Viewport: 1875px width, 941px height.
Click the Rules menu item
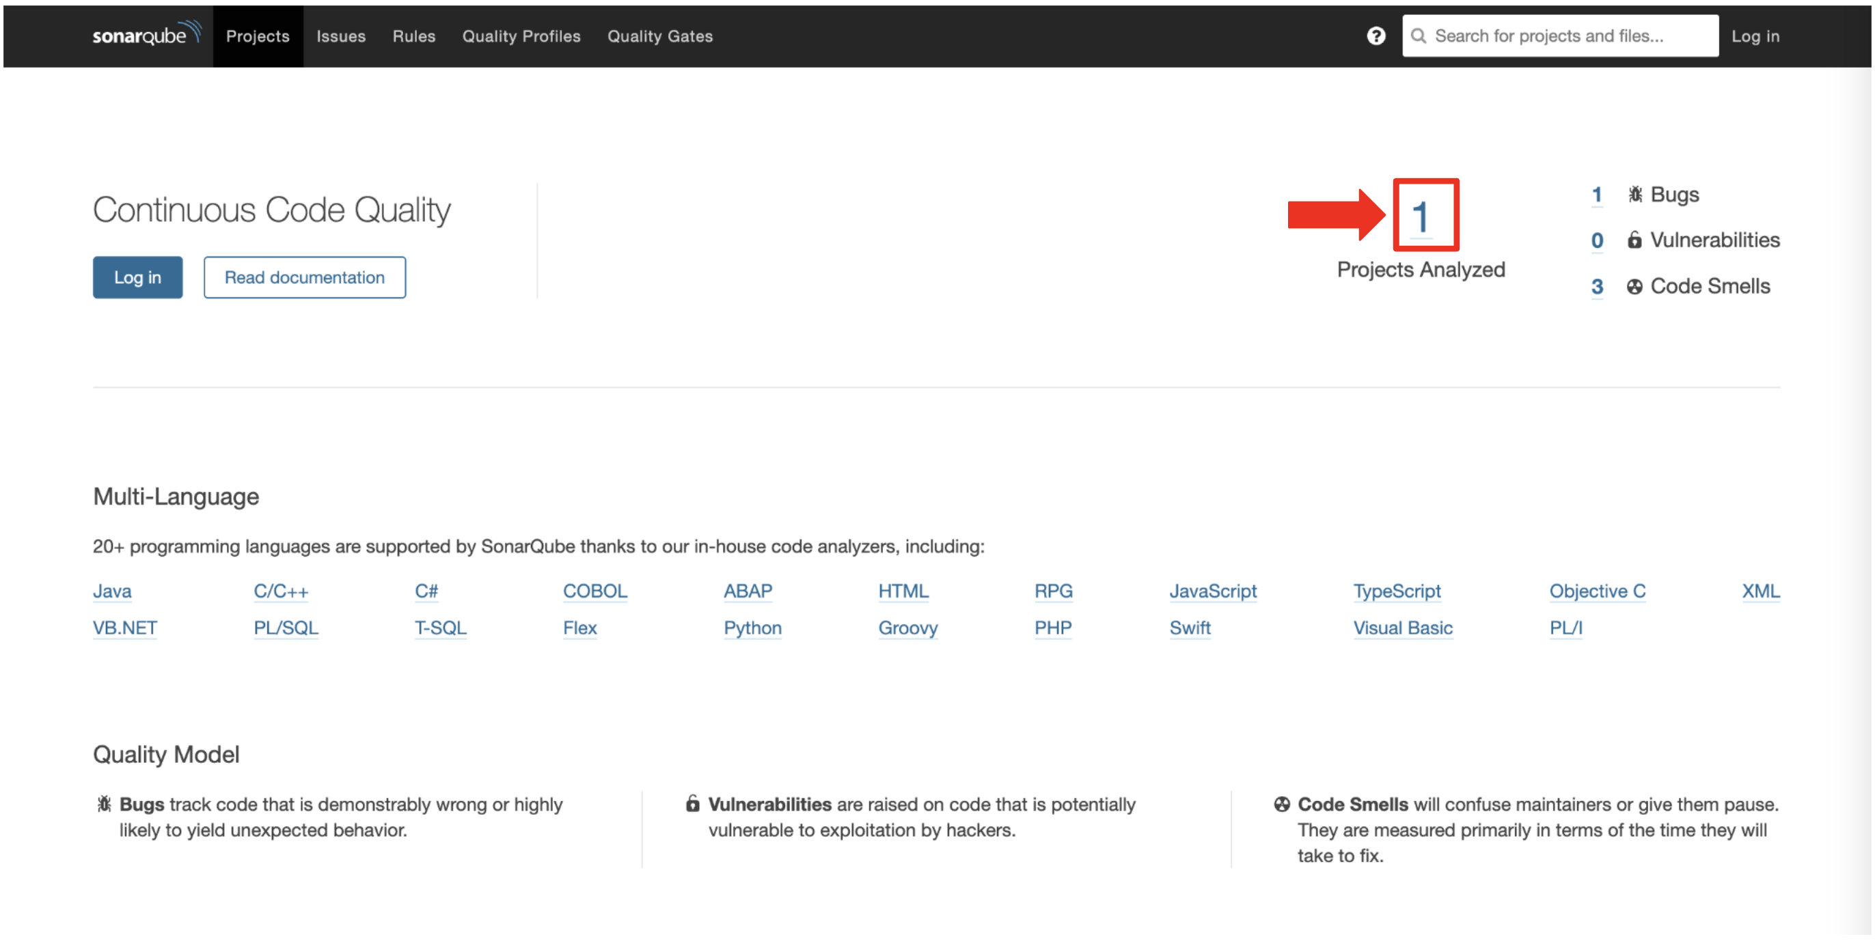tap(413, 33)
